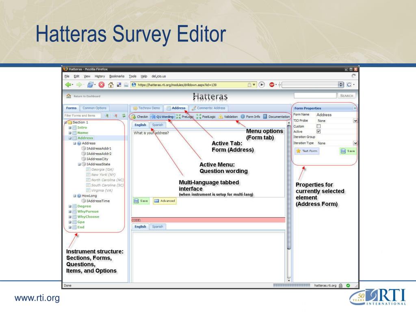416x312 pixels.
Task: Open the File menu
Action: 67,76
